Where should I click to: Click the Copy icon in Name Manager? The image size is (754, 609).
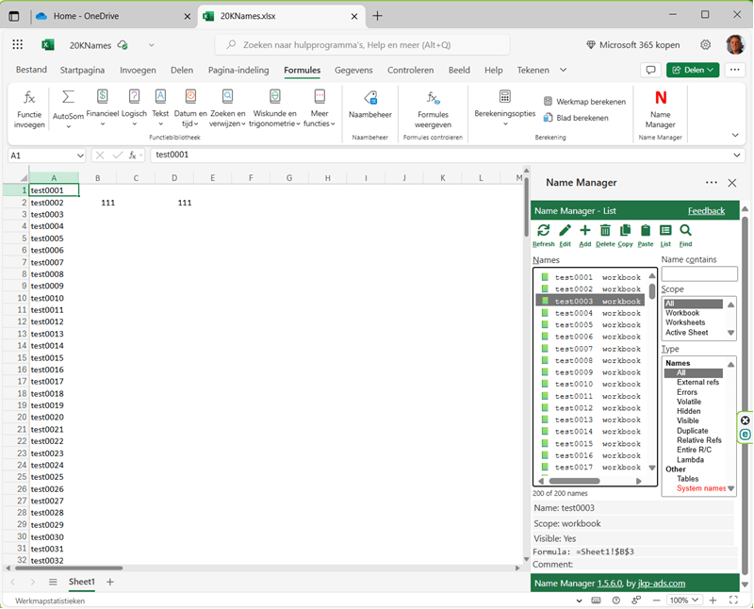click(625, 229)
